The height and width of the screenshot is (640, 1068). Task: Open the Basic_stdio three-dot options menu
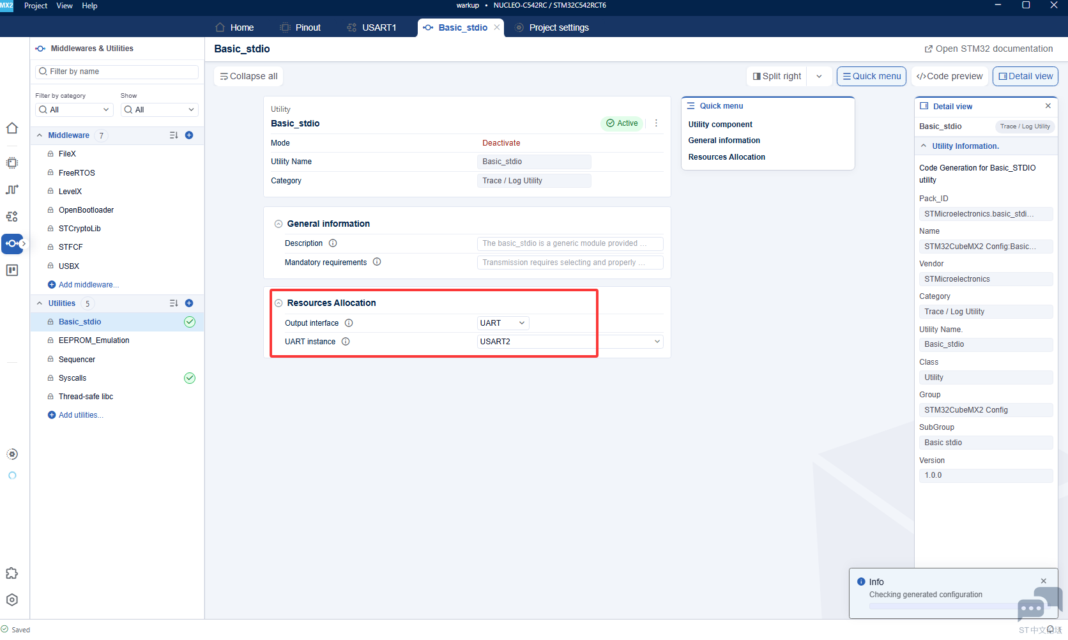coord(656,123)
